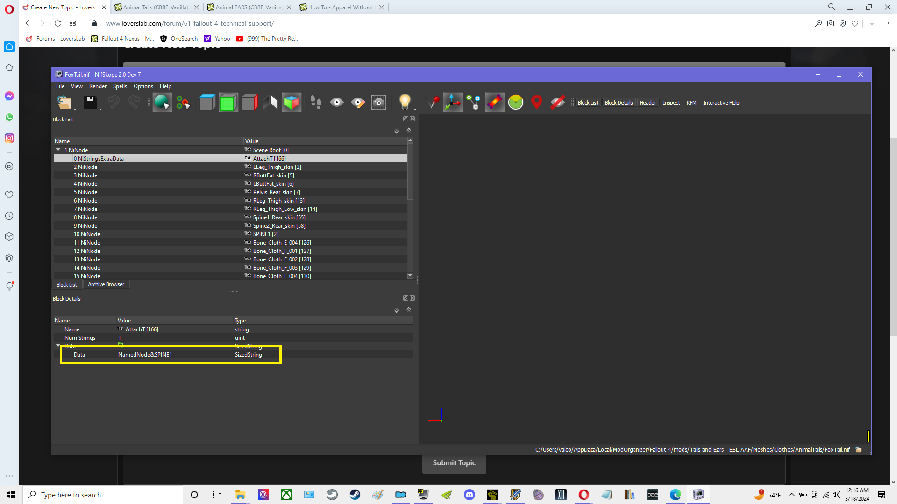Open Steam from Windows taskbar

[x=355, y=495]
